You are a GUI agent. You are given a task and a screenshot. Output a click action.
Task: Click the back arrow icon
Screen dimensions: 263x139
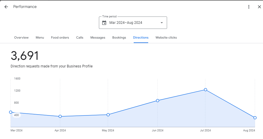pyautogui.click(x=6, y=7)
